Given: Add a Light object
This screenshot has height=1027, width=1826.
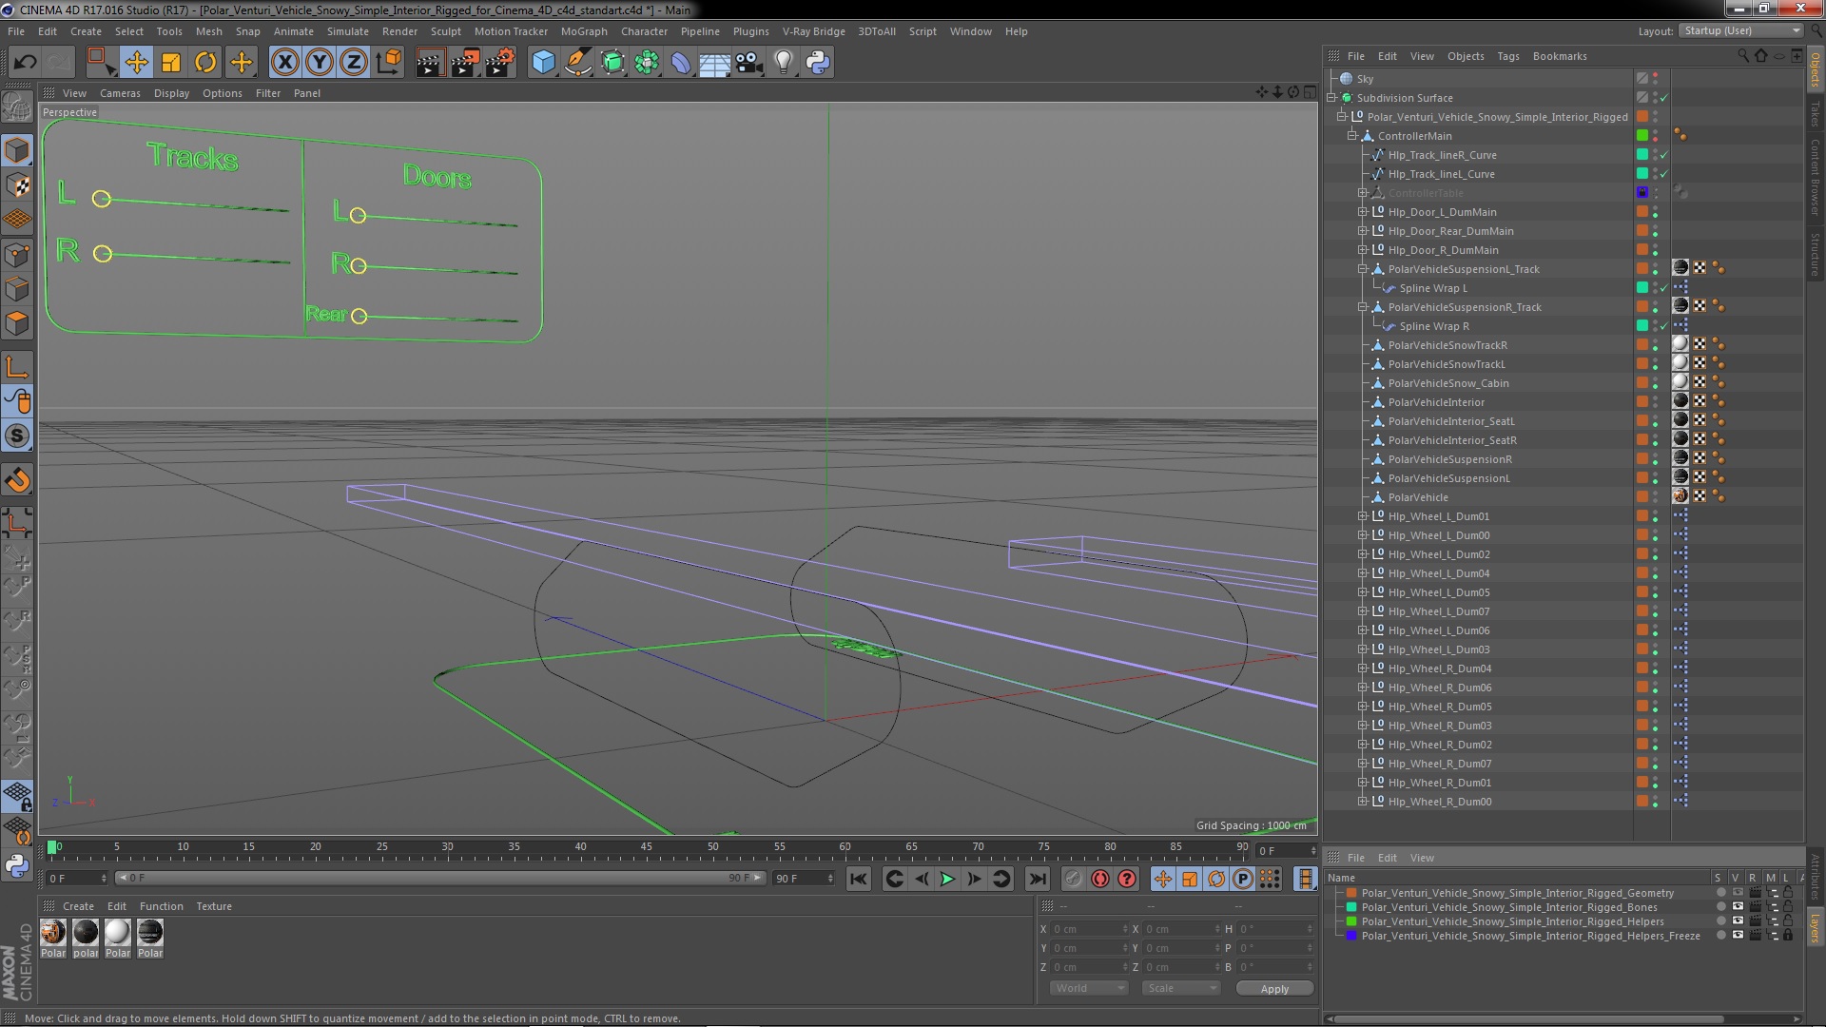Looking at the screenshot, I should (783, 63).
